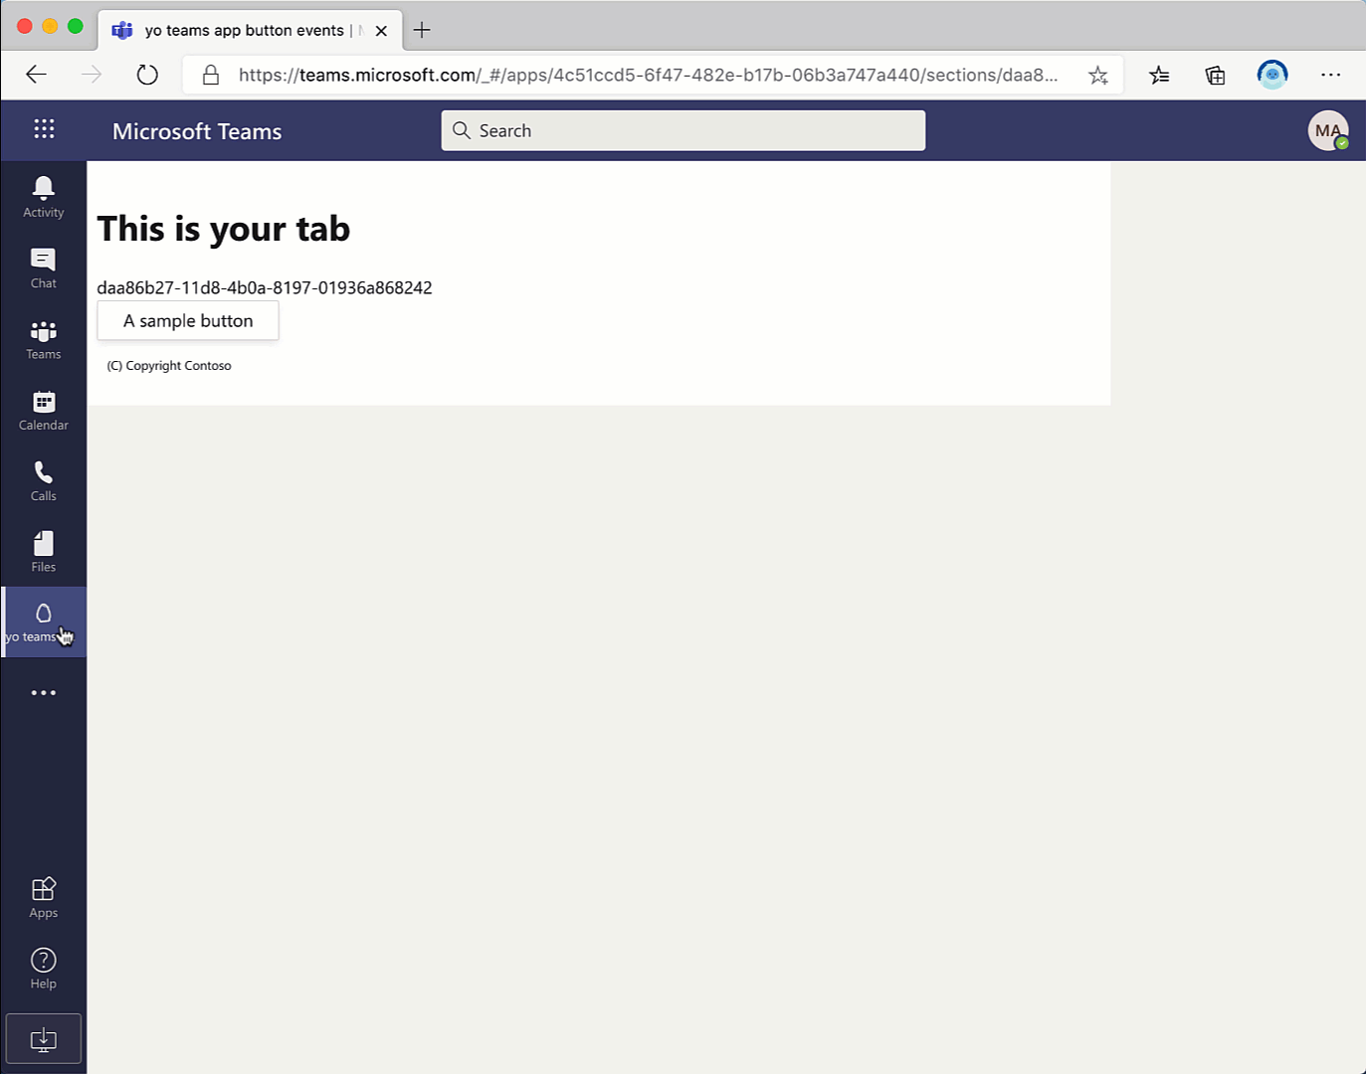Viewport: 1366px width, 1074px height.
Task: Reload the current page
Action: [146, 75]
